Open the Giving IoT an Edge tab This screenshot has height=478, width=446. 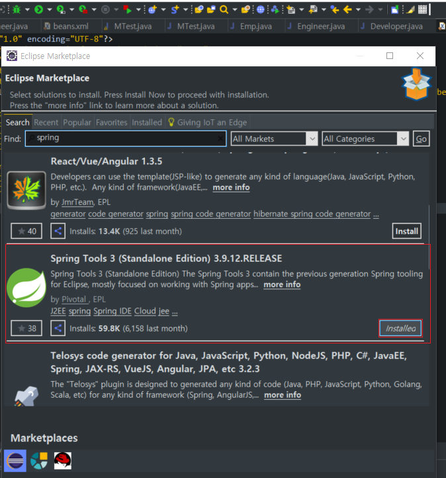pos(208,122)
